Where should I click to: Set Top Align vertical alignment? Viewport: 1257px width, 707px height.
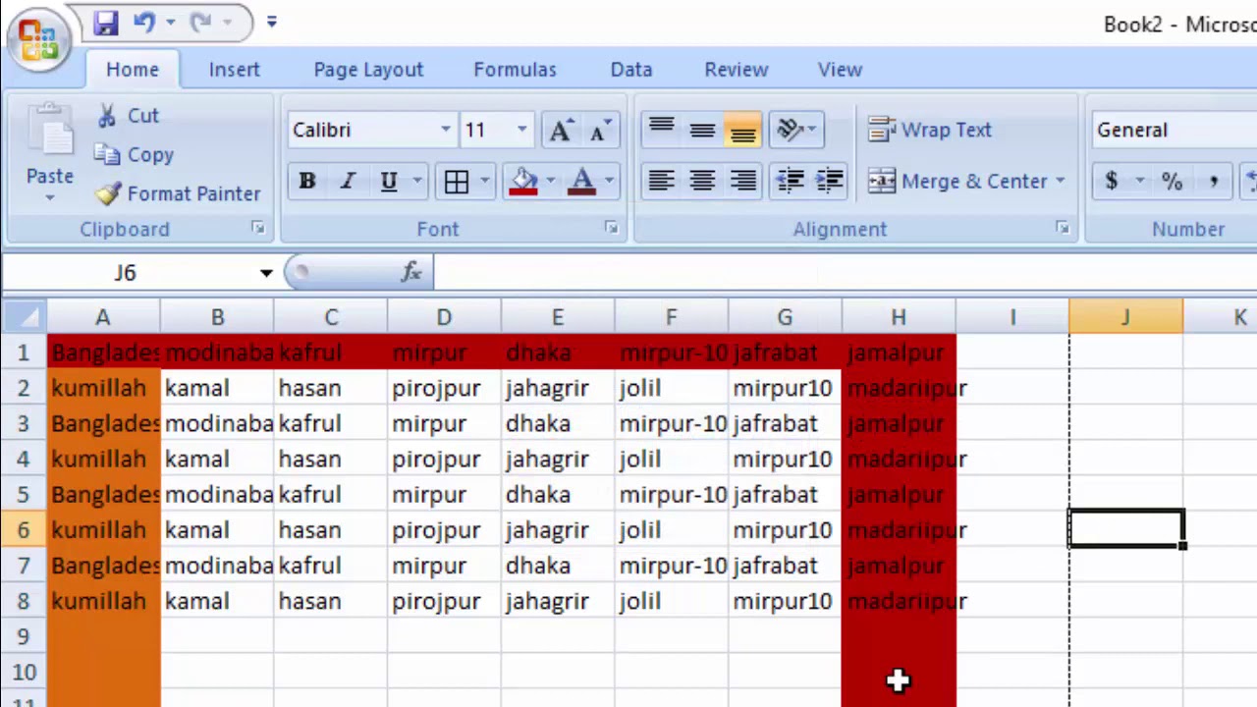coord(661,130)
